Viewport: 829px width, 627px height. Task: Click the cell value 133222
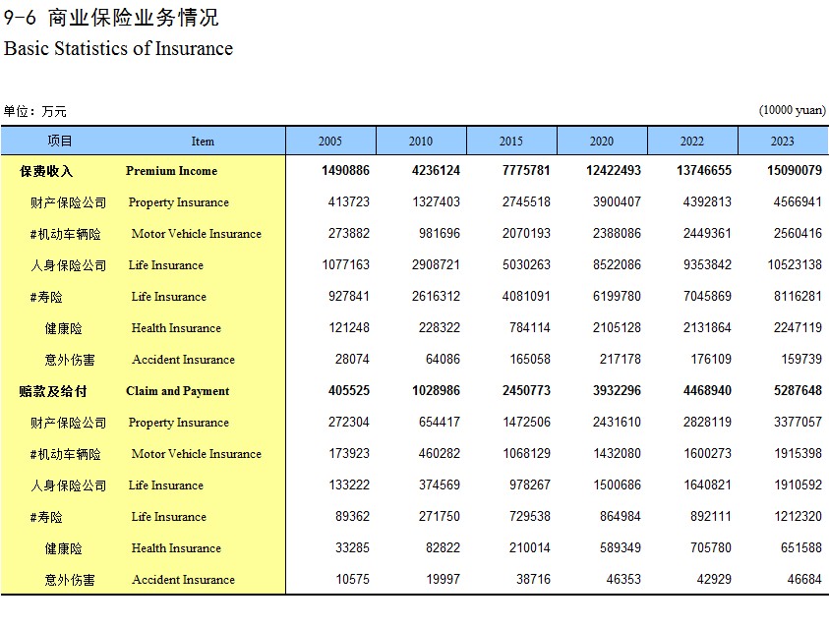point(349,484)
